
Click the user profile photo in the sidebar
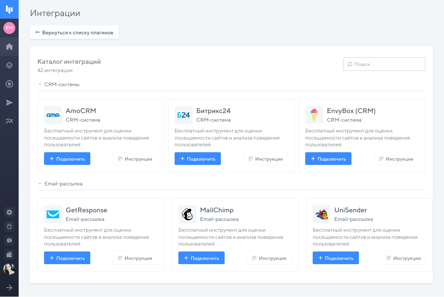[x=9, y=269]
